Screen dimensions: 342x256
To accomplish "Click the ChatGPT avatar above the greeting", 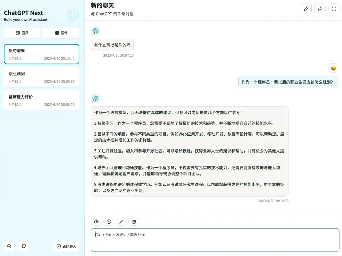I will (x=96, y=31).
